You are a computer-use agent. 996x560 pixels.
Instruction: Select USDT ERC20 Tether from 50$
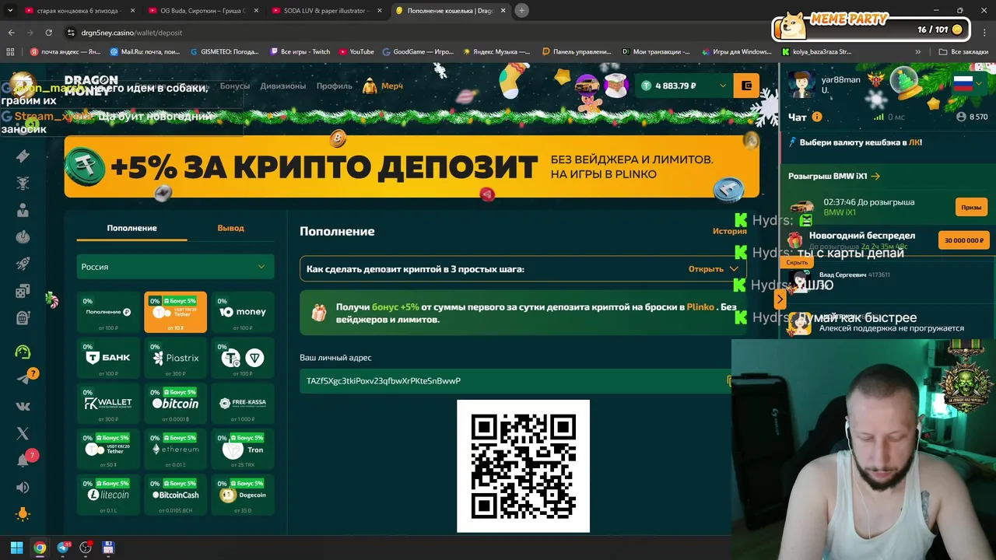[x=108, y=449]
